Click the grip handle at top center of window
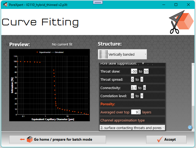Image resolution: width=196 pixels, height=148 pixels. point(98,2)
